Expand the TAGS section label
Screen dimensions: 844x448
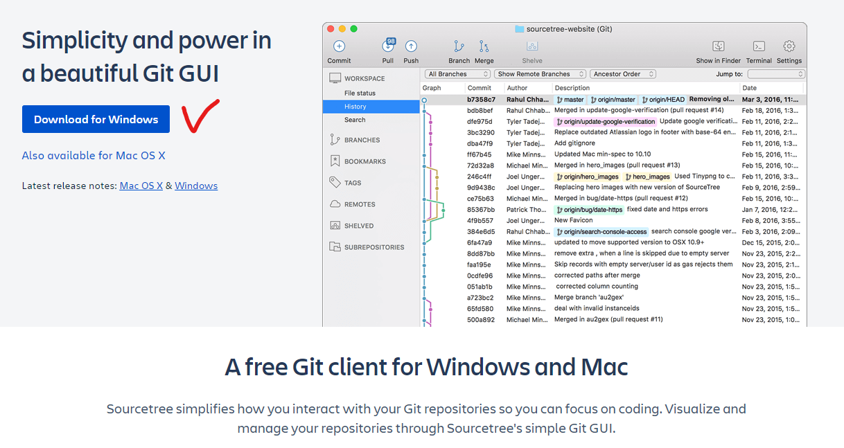(x=353, y=183)
